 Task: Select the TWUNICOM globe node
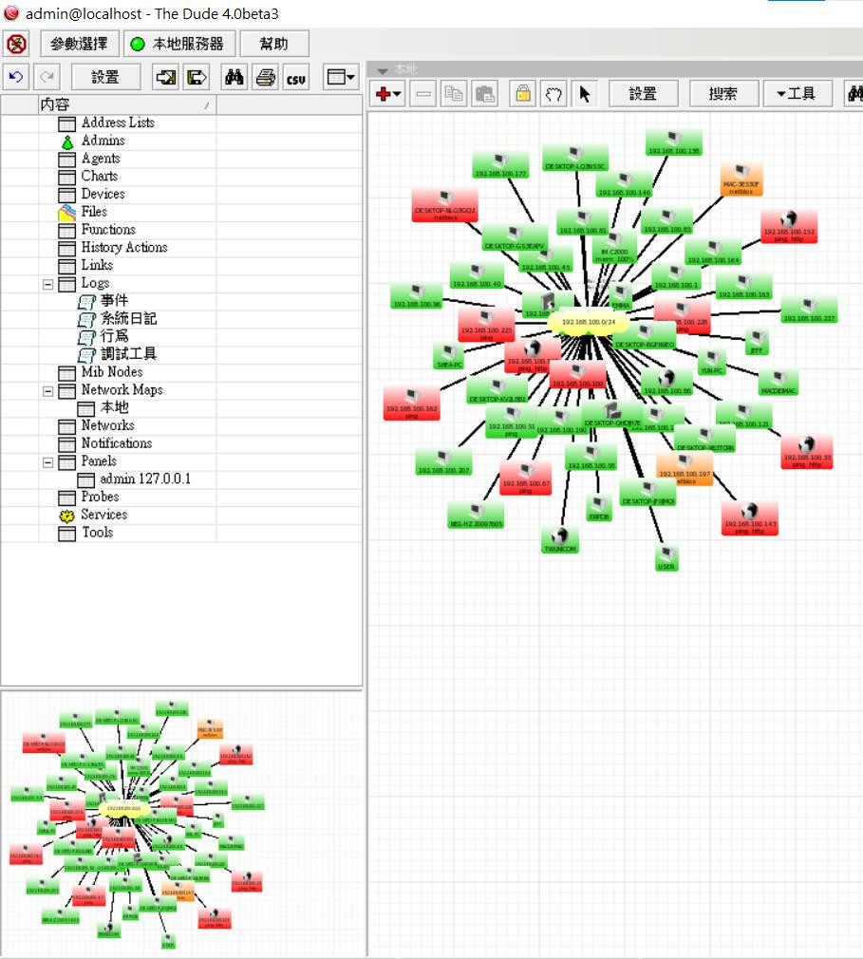tap(559, 541)
